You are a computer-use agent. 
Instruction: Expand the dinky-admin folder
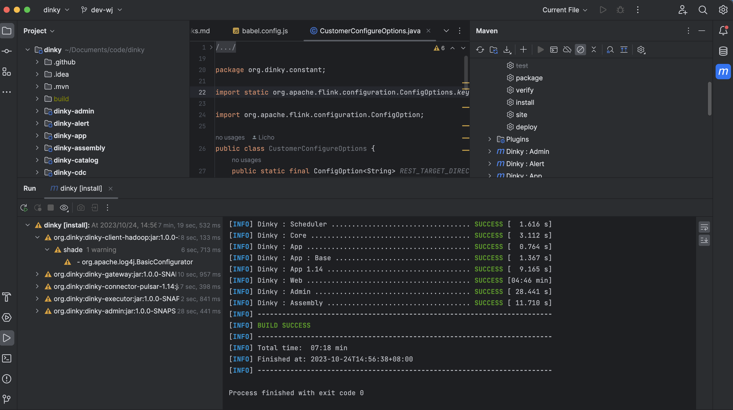[x=37, y=111]
